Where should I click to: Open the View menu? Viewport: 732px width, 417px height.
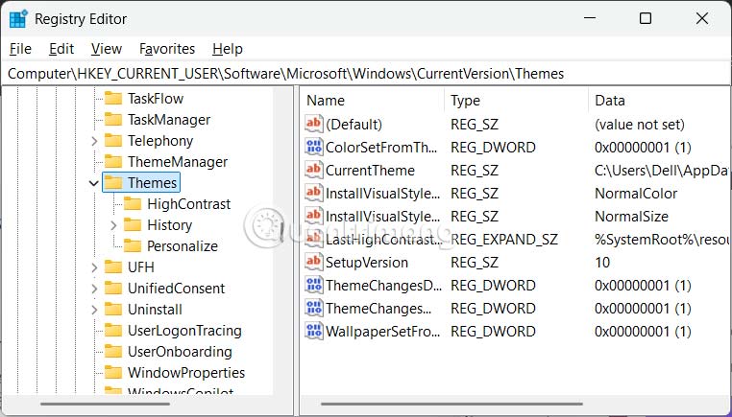coord(107,49)
